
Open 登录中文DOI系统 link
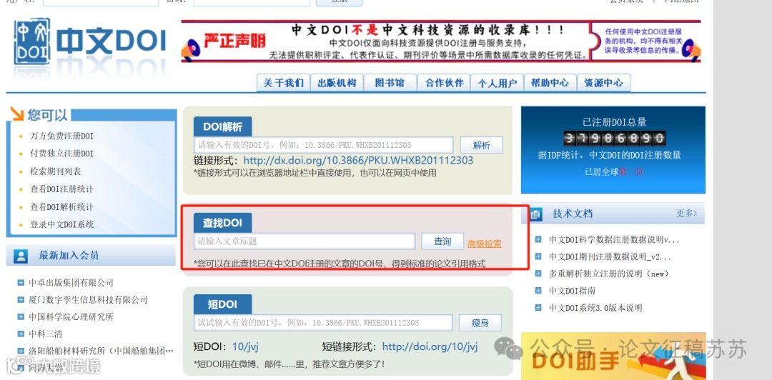tap(61, 224)
